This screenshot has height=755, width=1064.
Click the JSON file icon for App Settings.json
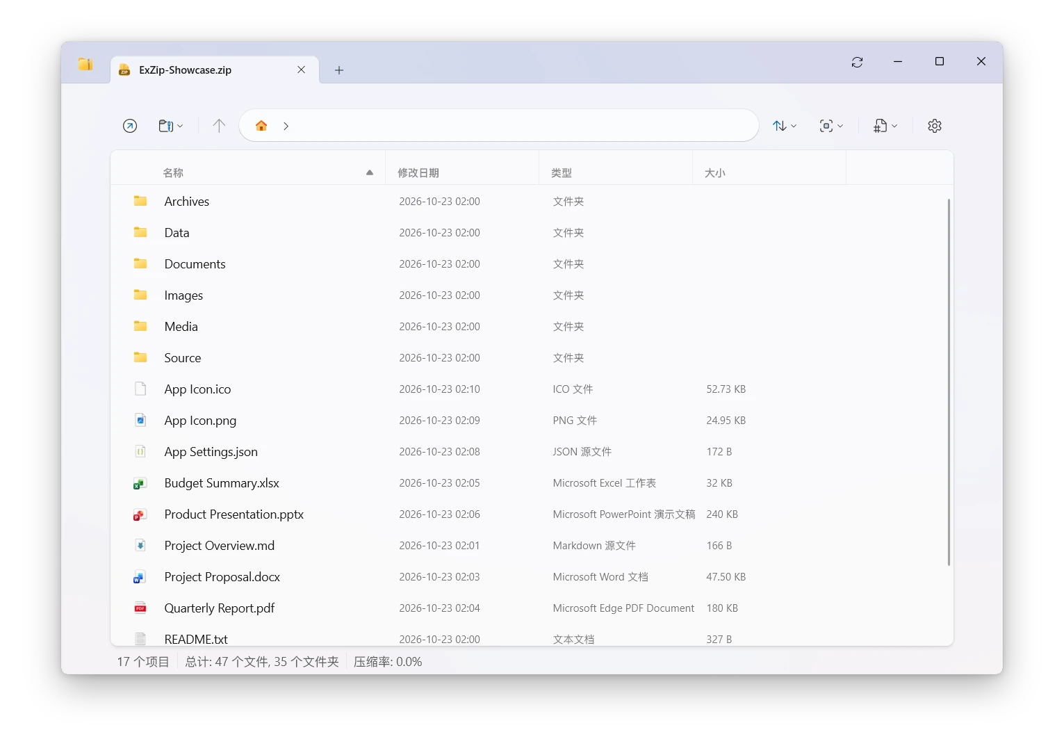140,451
